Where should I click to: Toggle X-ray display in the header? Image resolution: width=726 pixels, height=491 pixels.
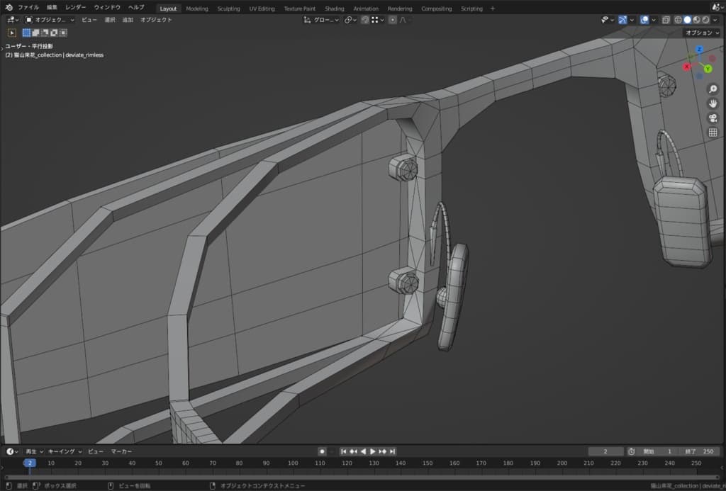click(666, 20)
